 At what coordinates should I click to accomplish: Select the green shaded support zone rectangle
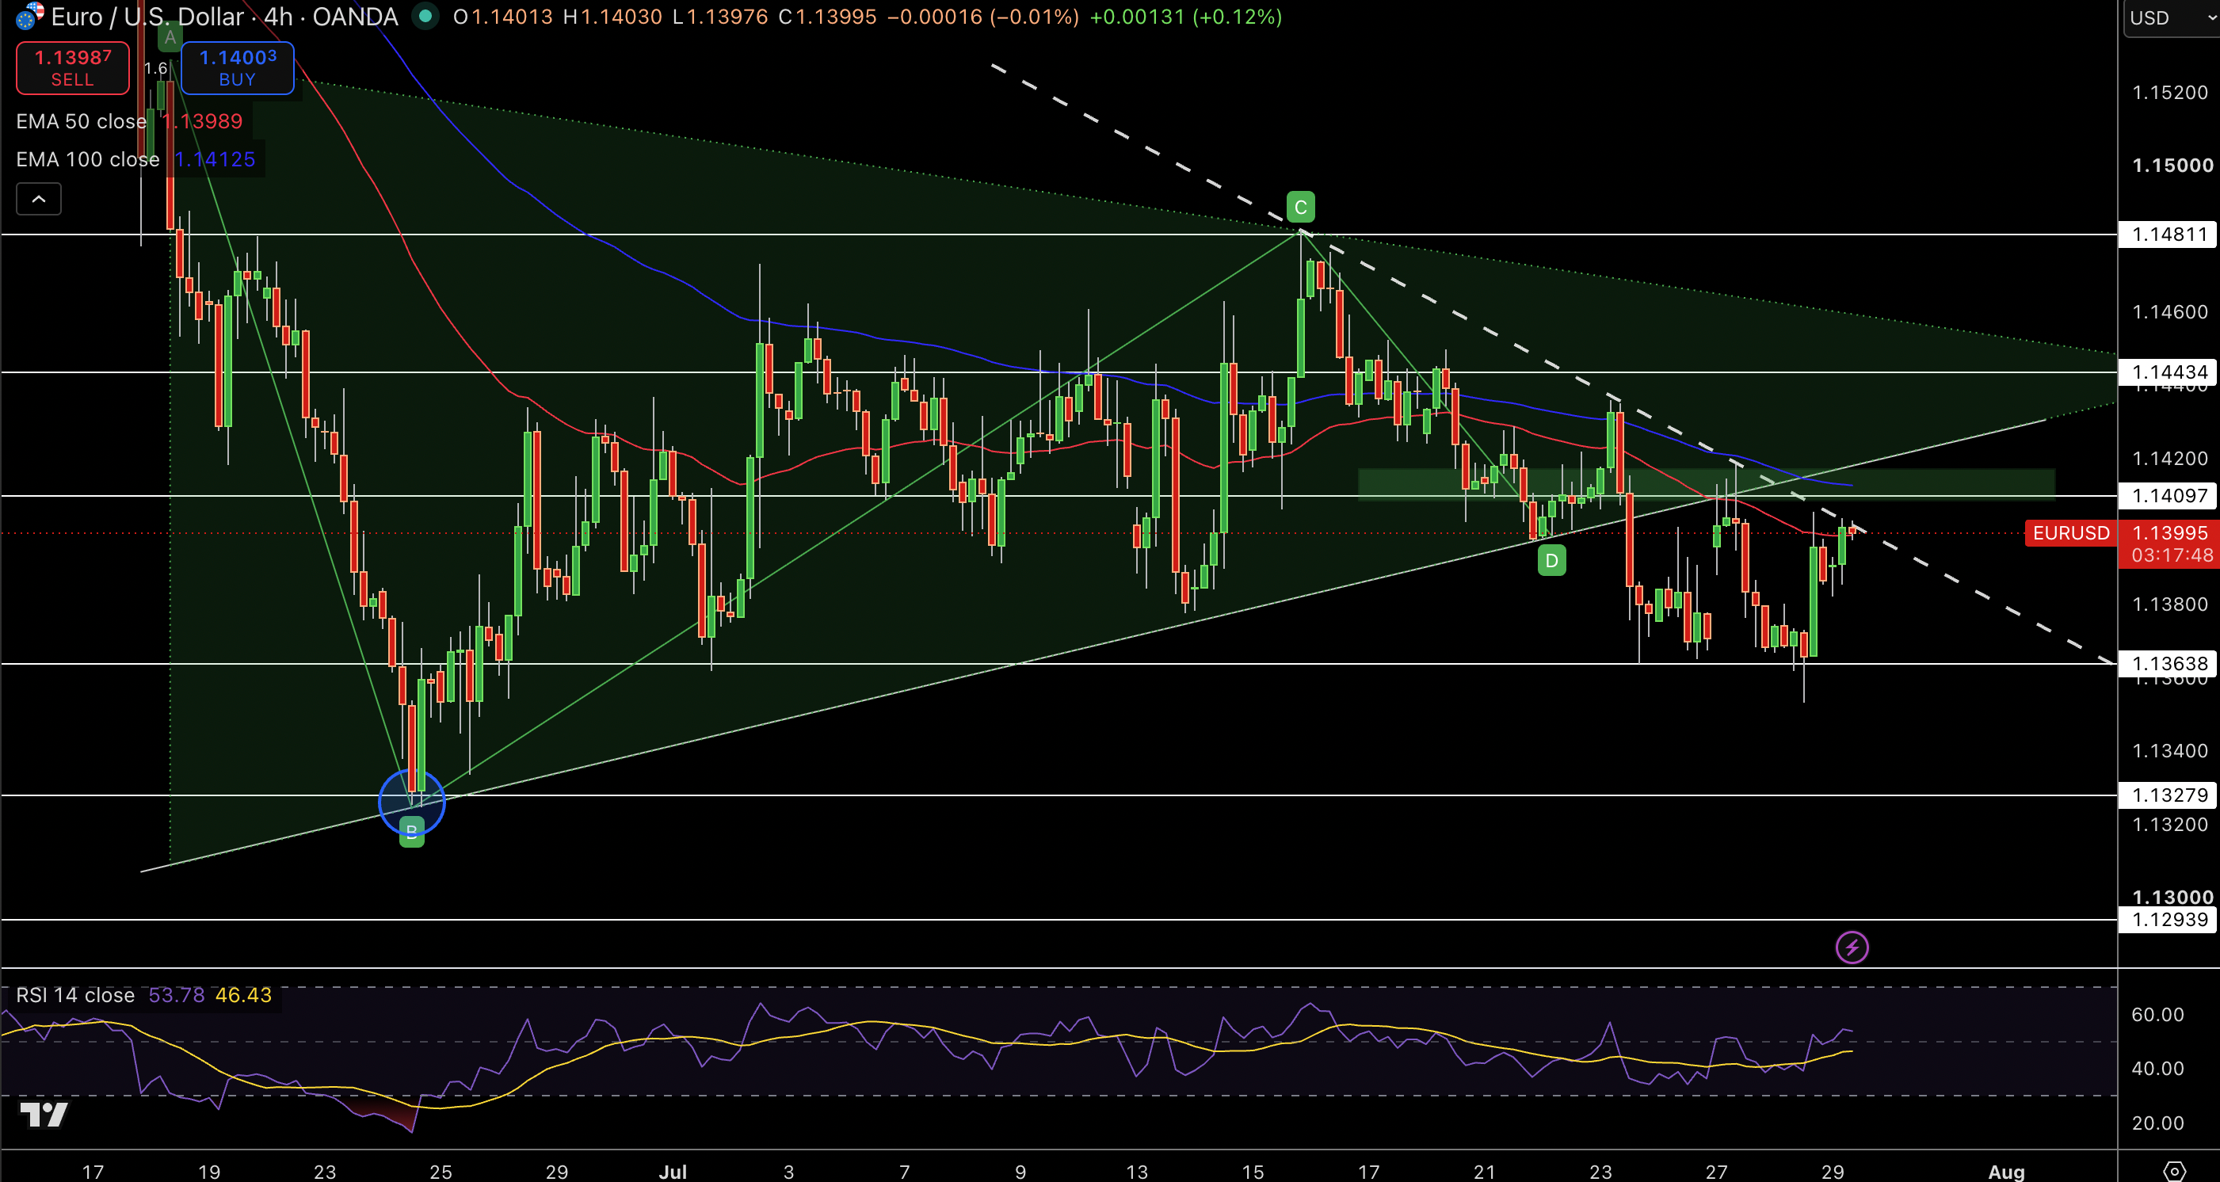click(1707, 484)
